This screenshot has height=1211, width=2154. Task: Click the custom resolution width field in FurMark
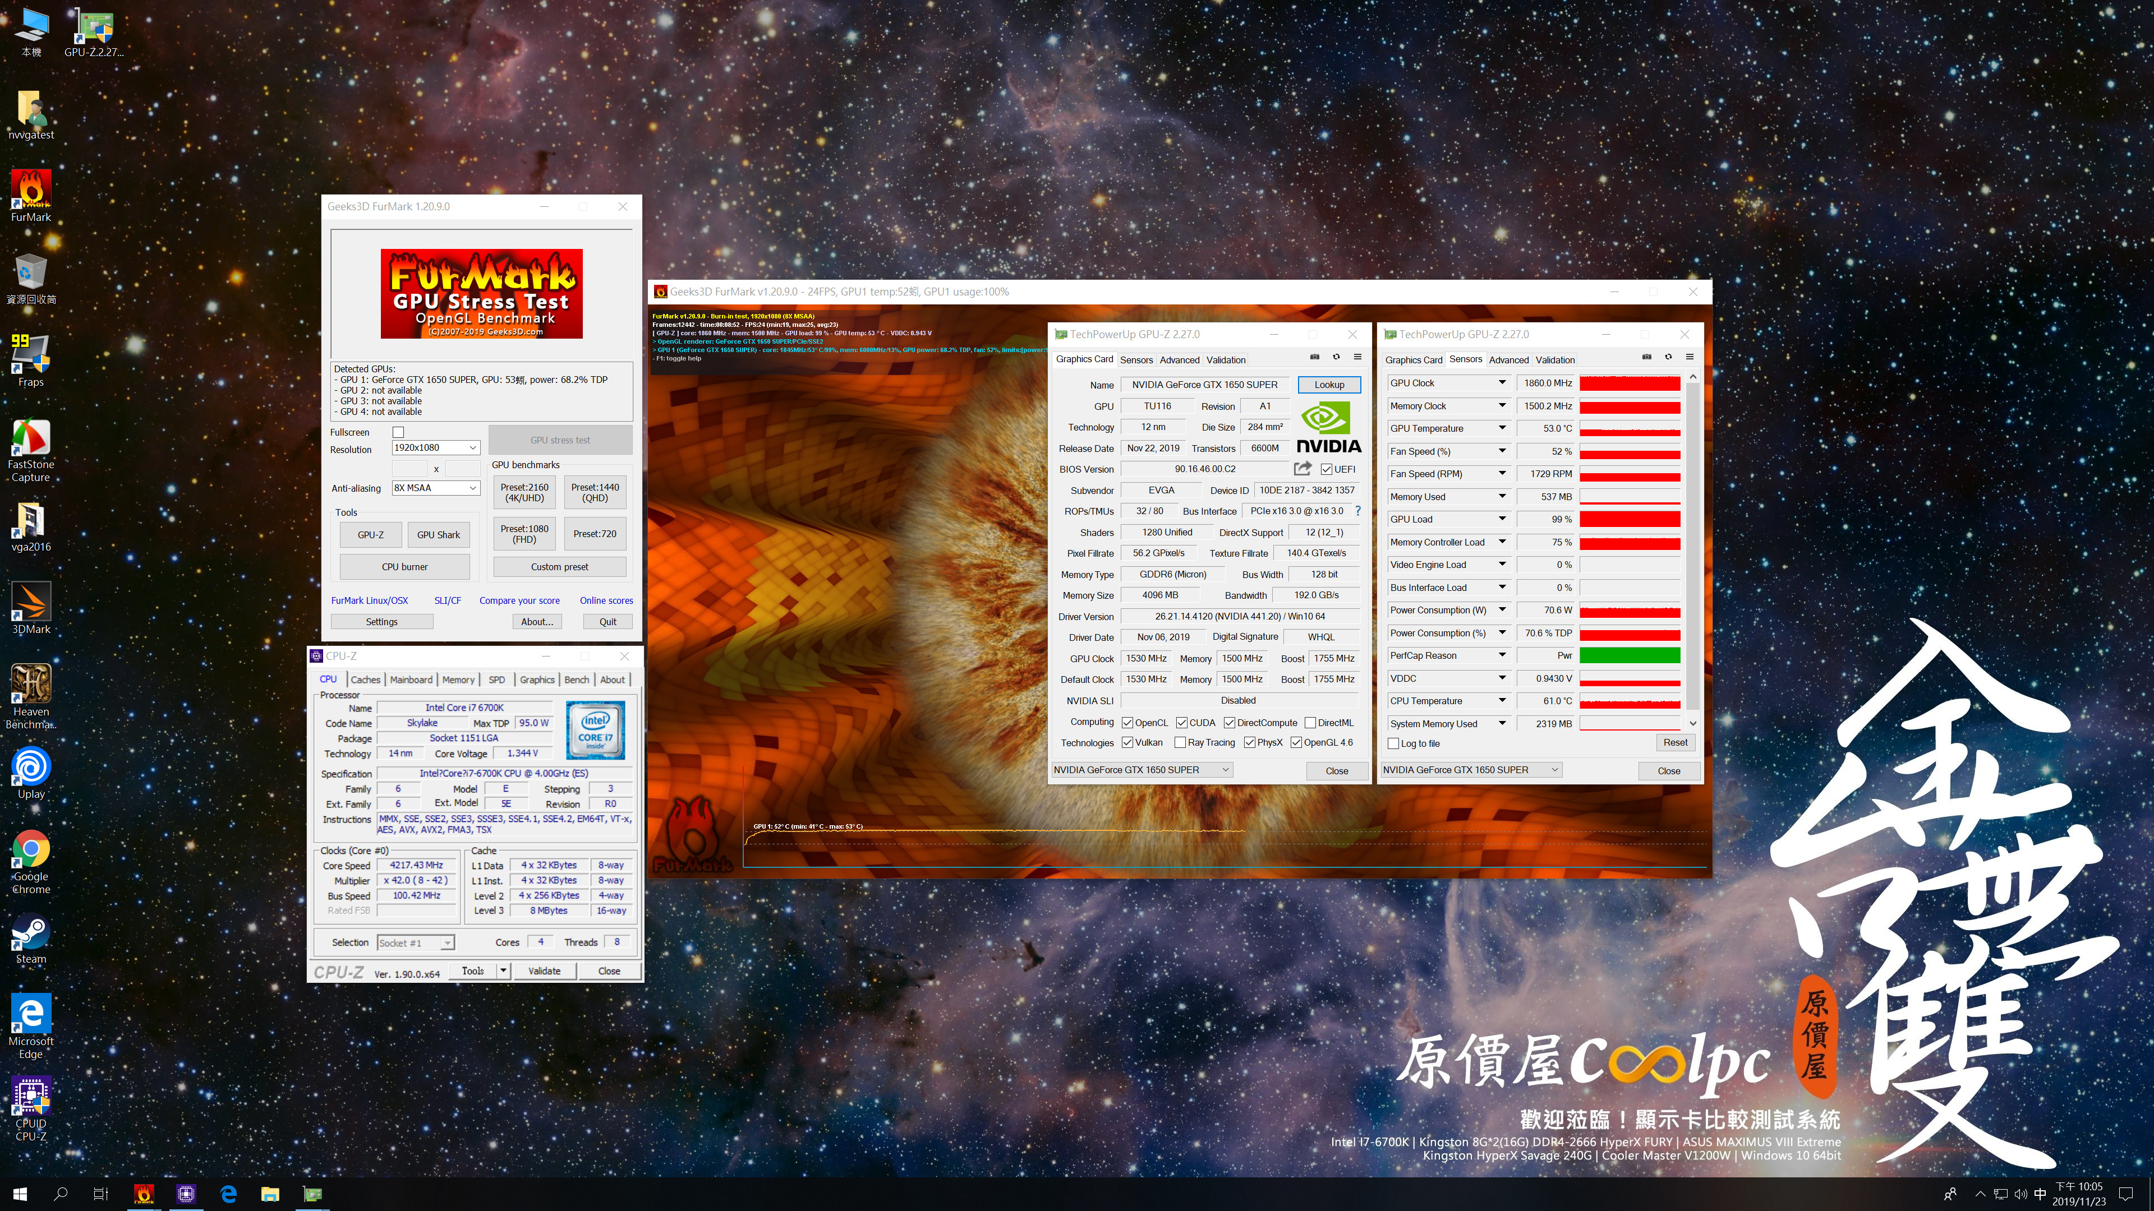click(x=409, y=469)
